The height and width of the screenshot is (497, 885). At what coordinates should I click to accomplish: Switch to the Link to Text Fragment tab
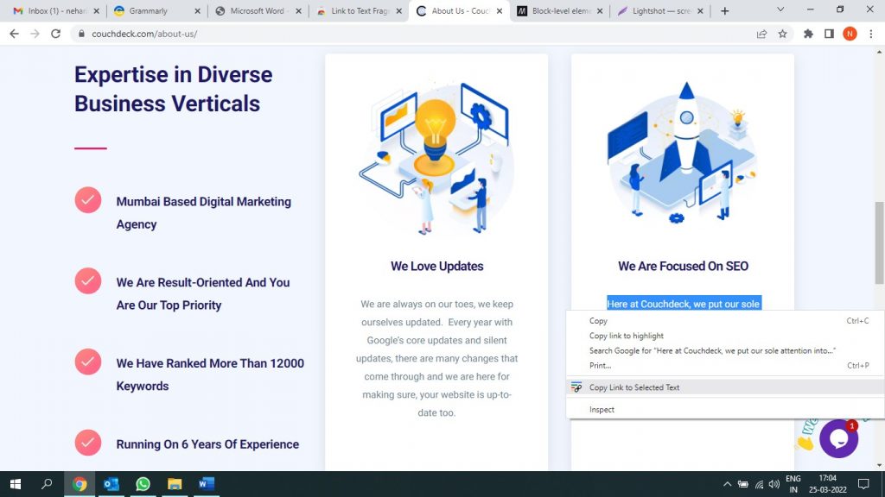(359, 10)
